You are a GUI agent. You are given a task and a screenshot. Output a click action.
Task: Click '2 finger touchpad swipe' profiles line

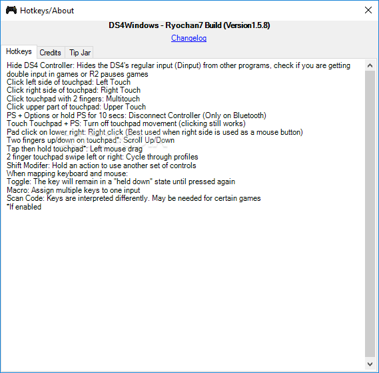102,157
